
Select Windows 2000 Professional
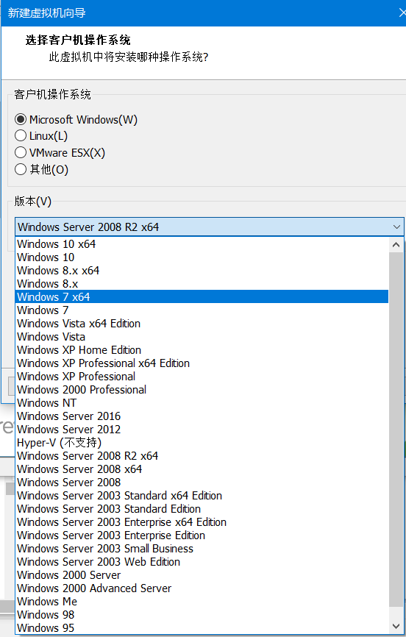tap(202, 390)
